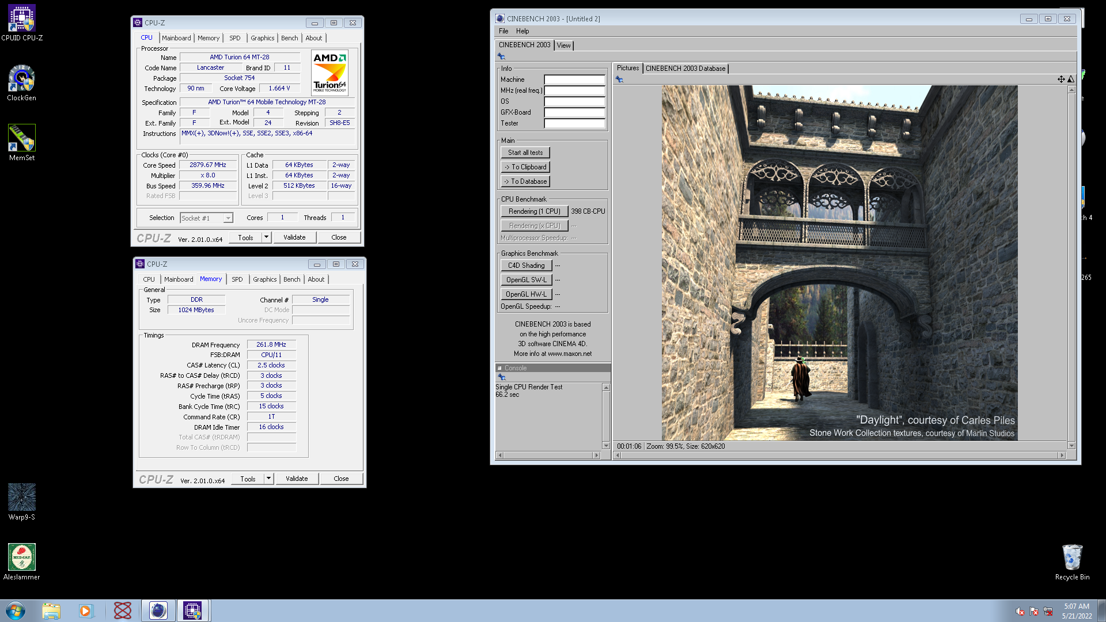Launch Windows Media Player from the taskbar
Image resolution: width=1106 pixels, height=622 pixels.
pyautogui.click(x=86, y=610)
